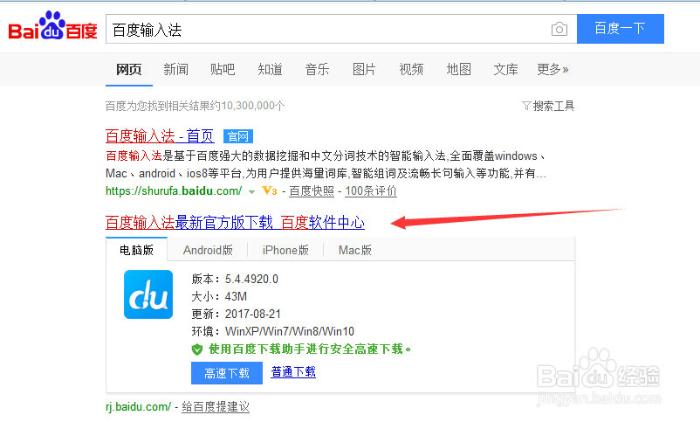Open 百度输入法最新官方版下载 result link
Screen dimensions: 700x422
tap(236, 222)
